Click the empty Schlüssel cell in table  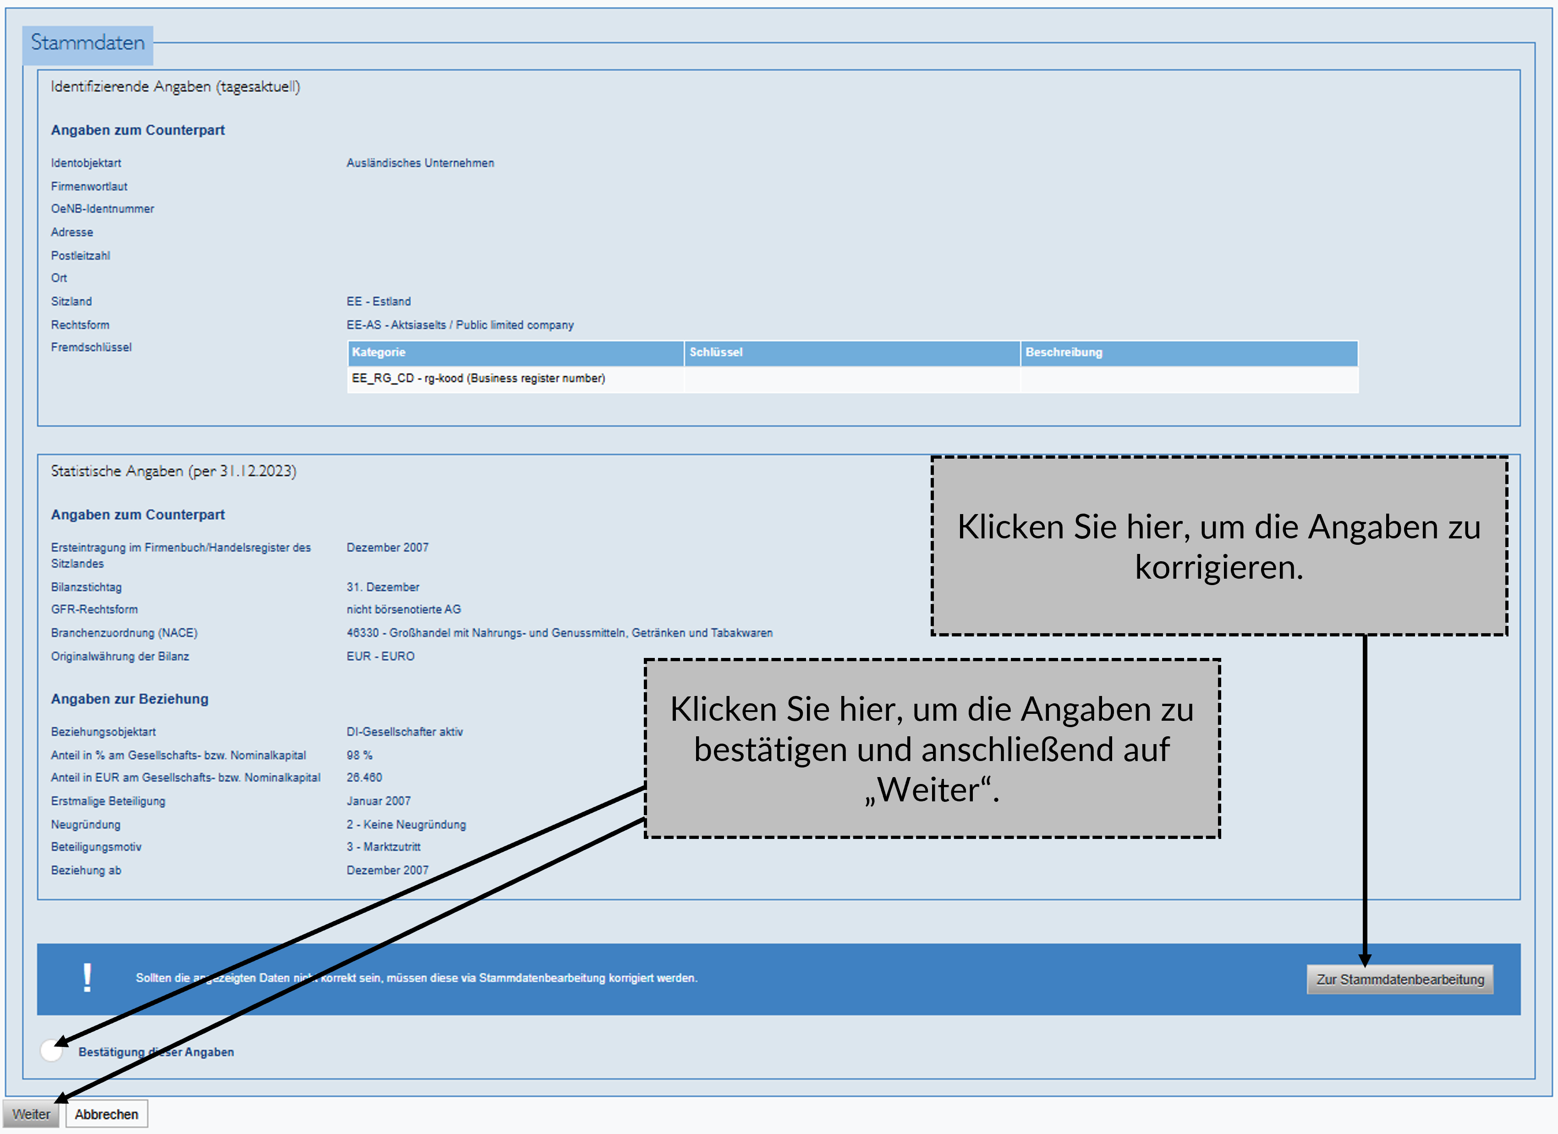tap(852, 378)
